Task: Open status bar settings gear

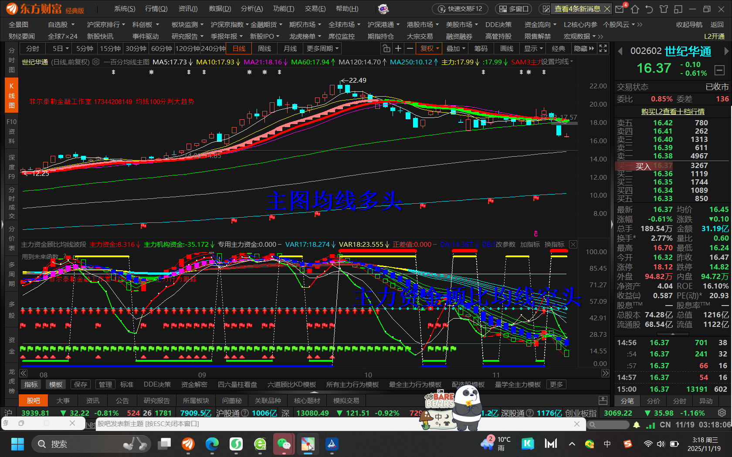Action: (722, 413)
